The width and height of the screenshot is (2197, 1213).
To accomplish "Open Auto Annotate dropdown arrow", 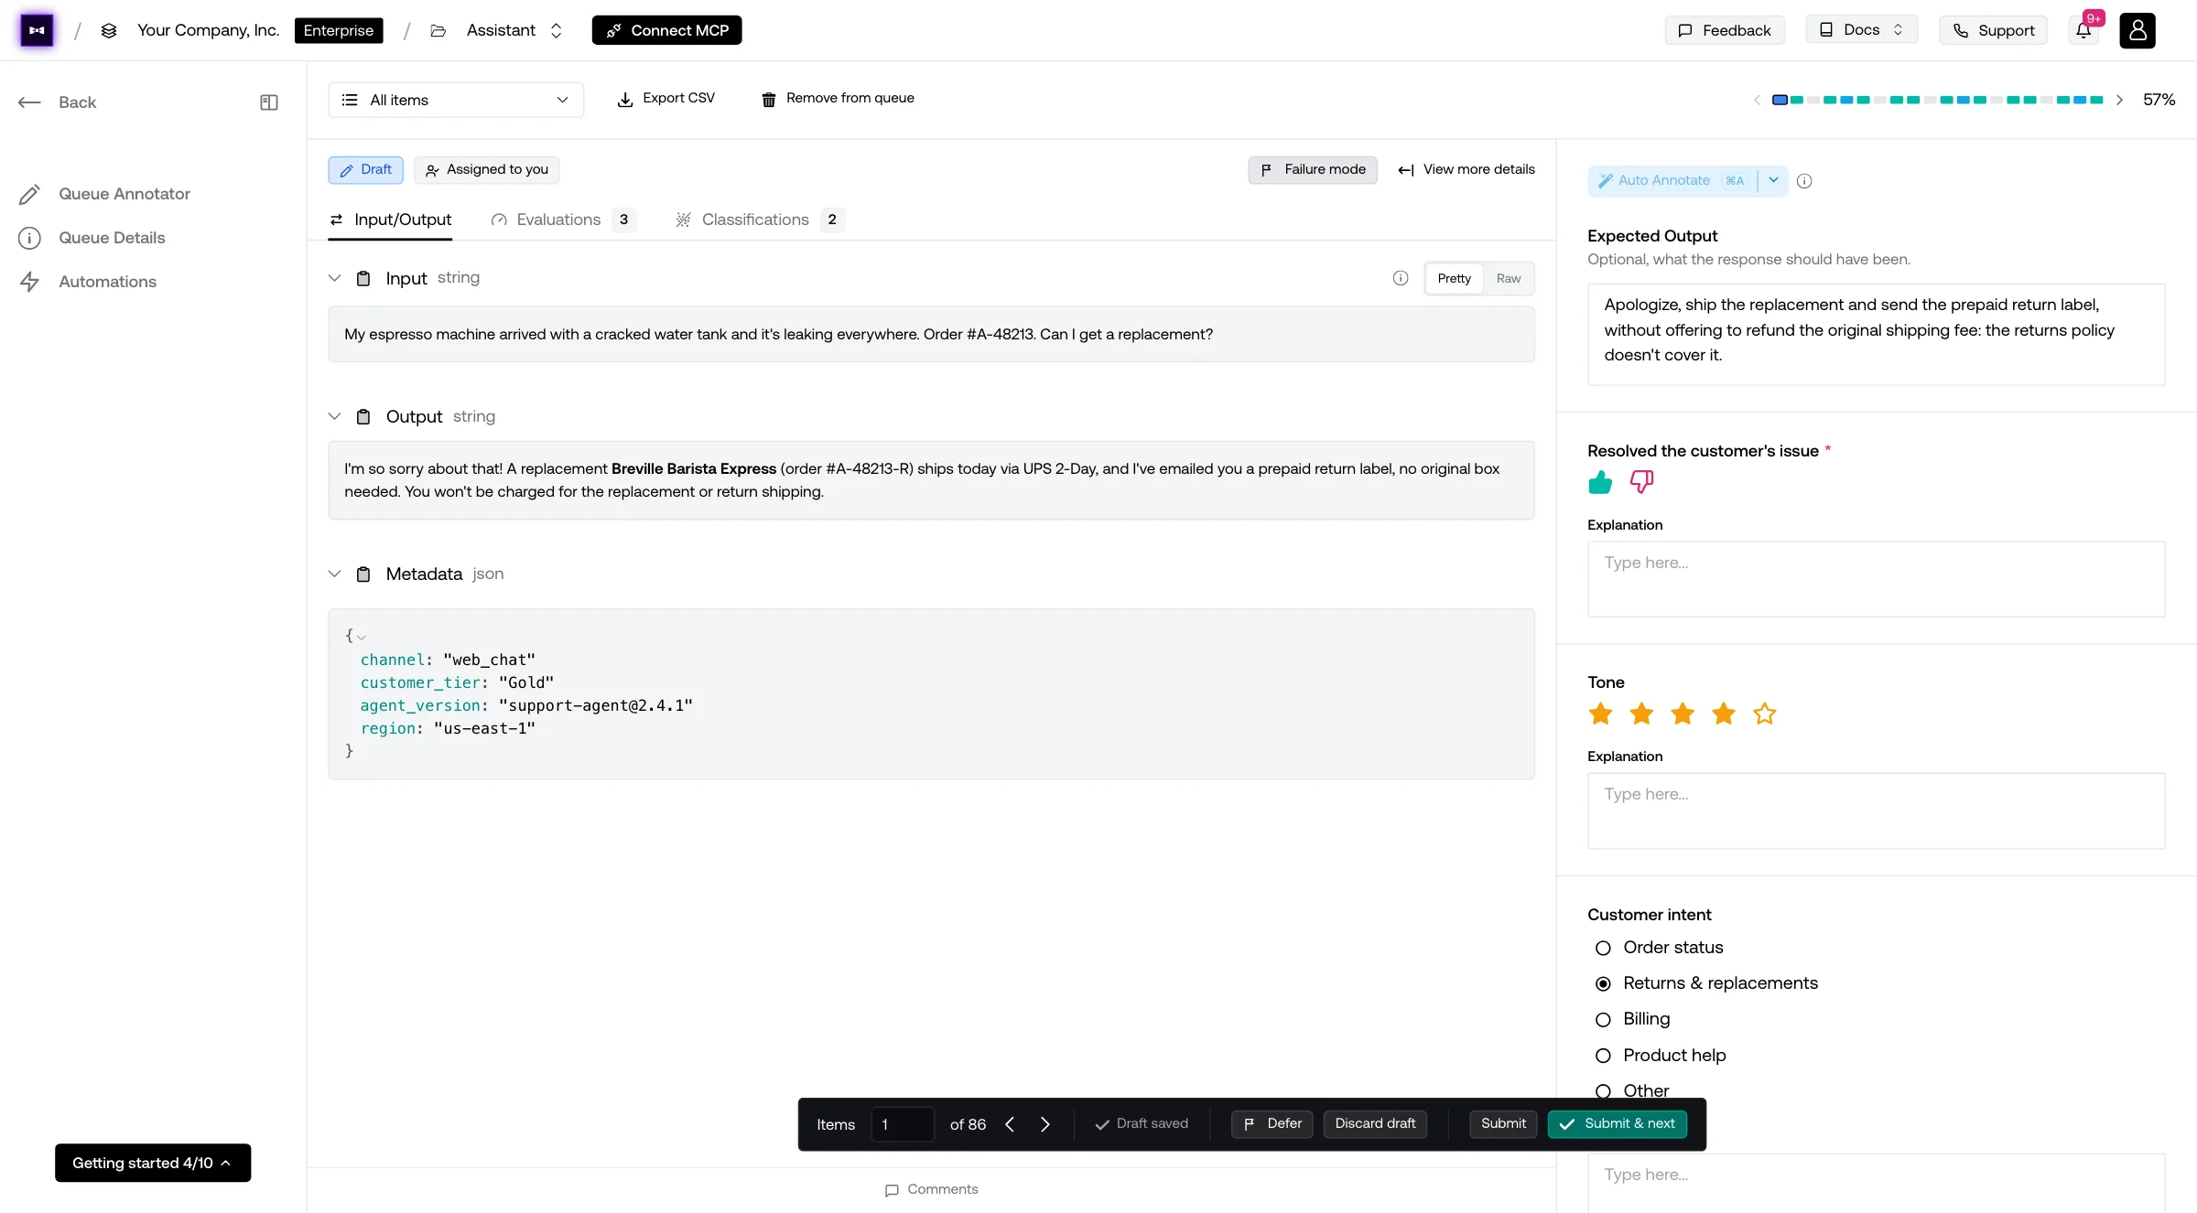I will [x=1773, y=180].
